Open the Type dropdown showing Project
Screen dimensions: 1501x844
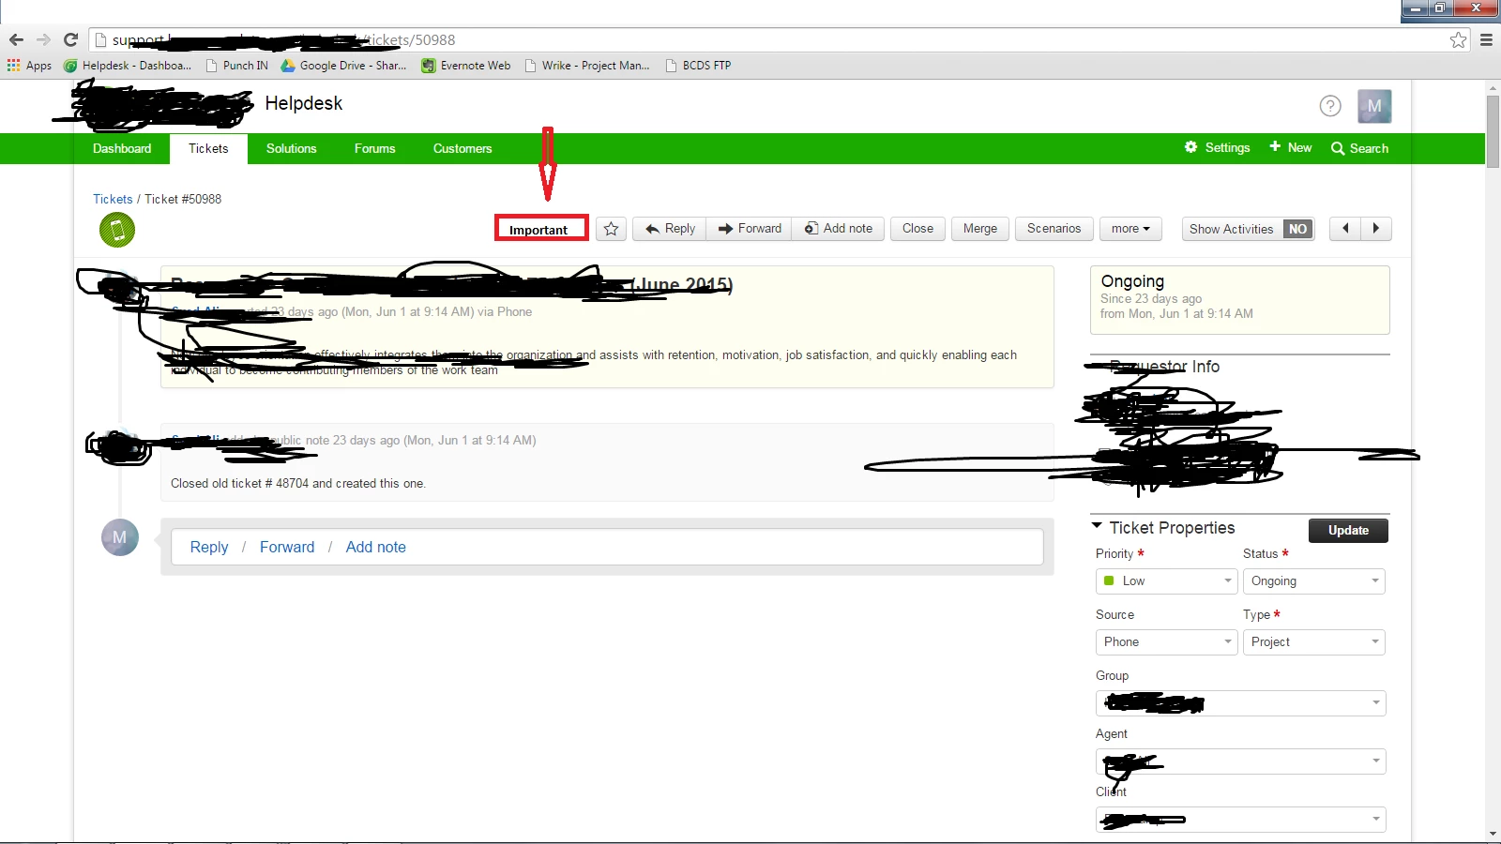[1313, 642]
